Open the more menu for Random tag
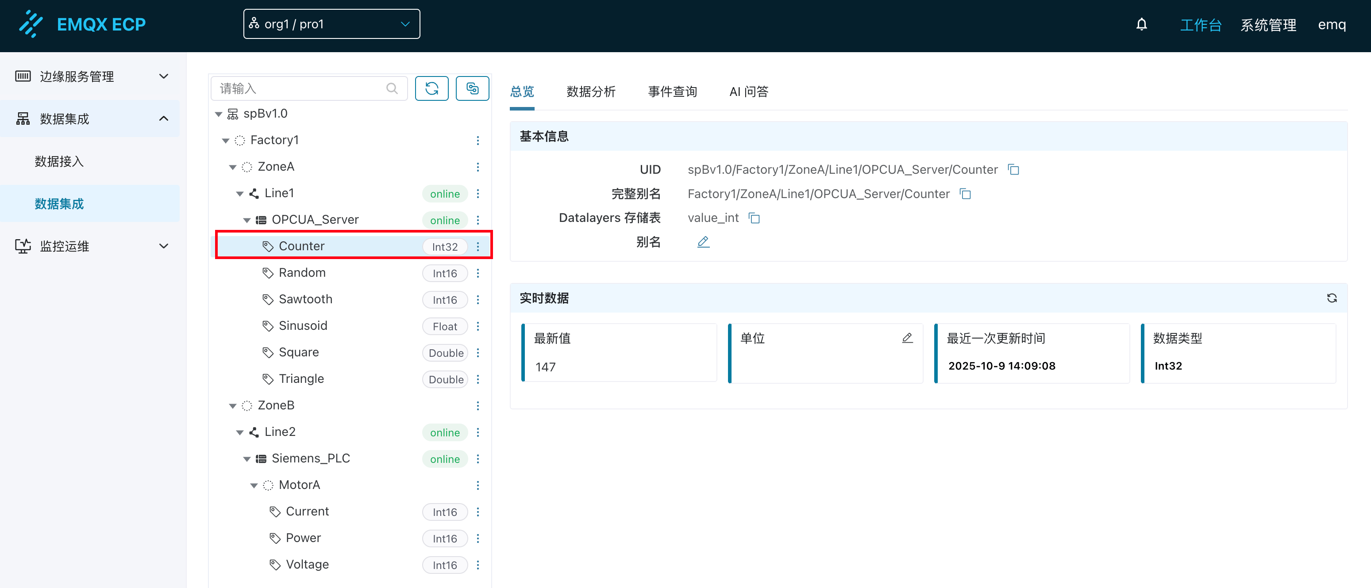Viewport: 1371px width, 588px height. pos(478,273)
